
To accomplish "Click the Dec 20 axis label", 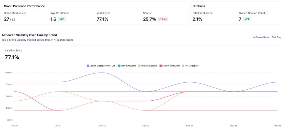I will (x=14, y=125).
